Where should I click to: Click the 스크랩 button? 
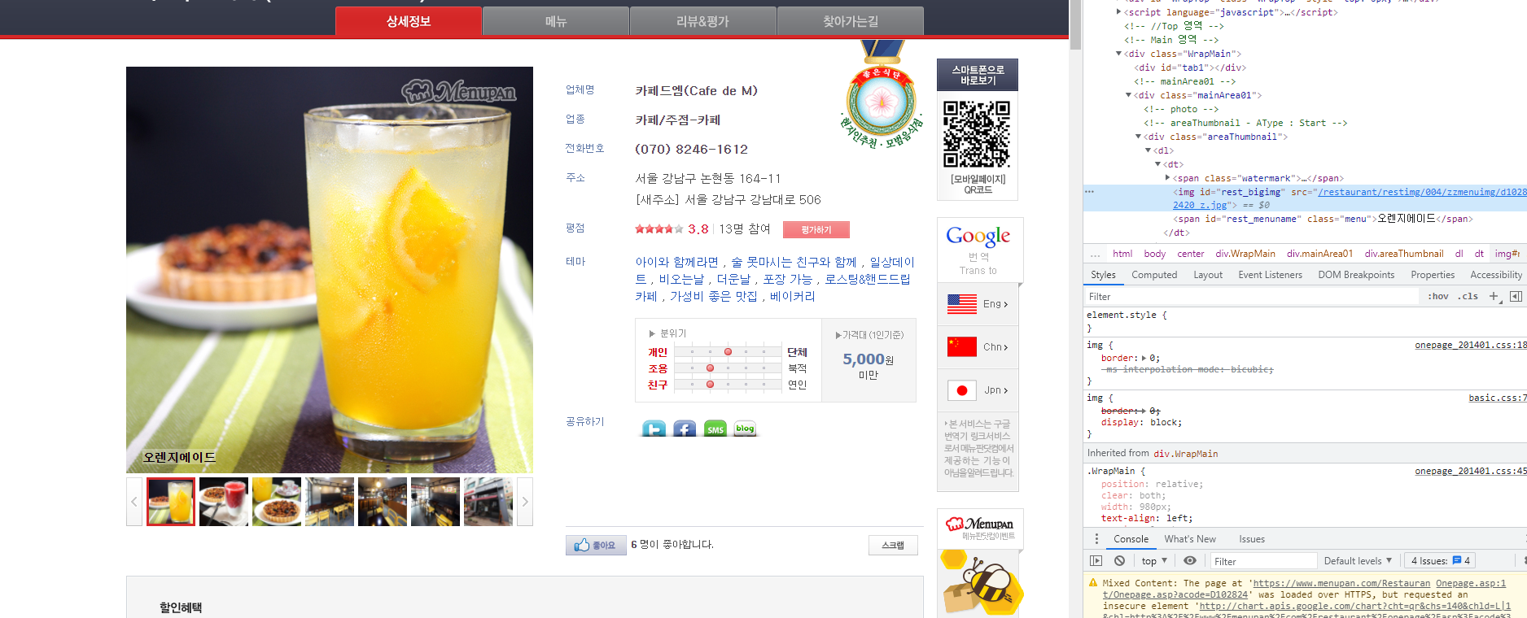click(x=893, y=545)
